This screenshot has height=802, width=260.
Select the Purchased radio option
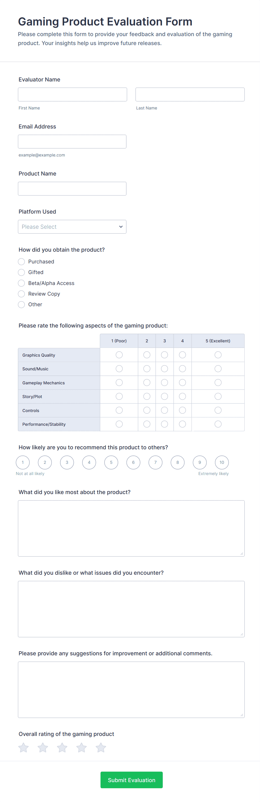22,261
